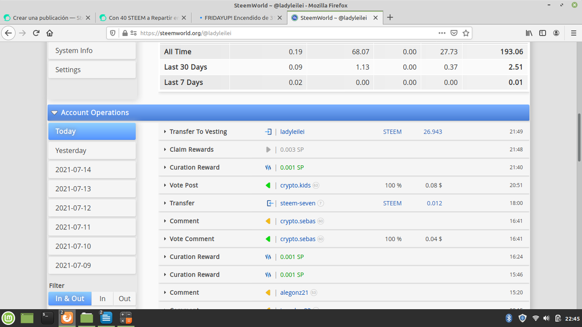
Task: Bookmark this page with the star icon
Action: (466, 33)
